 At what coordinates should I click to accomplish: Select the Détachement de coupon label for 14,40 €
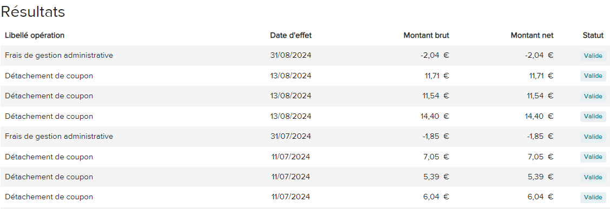click(x=49, y=116)
